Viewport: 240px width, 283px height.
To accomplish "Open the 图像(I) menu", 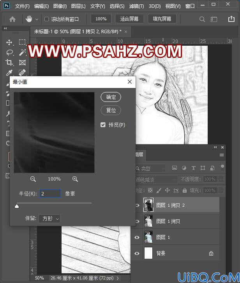I will pyautogui.click(x=60, y=6).
